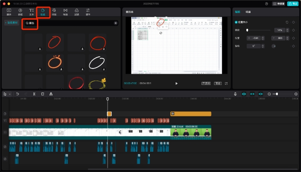Viewport: 301px width, 172px height.
Task: Click the scale slider handle
Action: coord(247,30)
